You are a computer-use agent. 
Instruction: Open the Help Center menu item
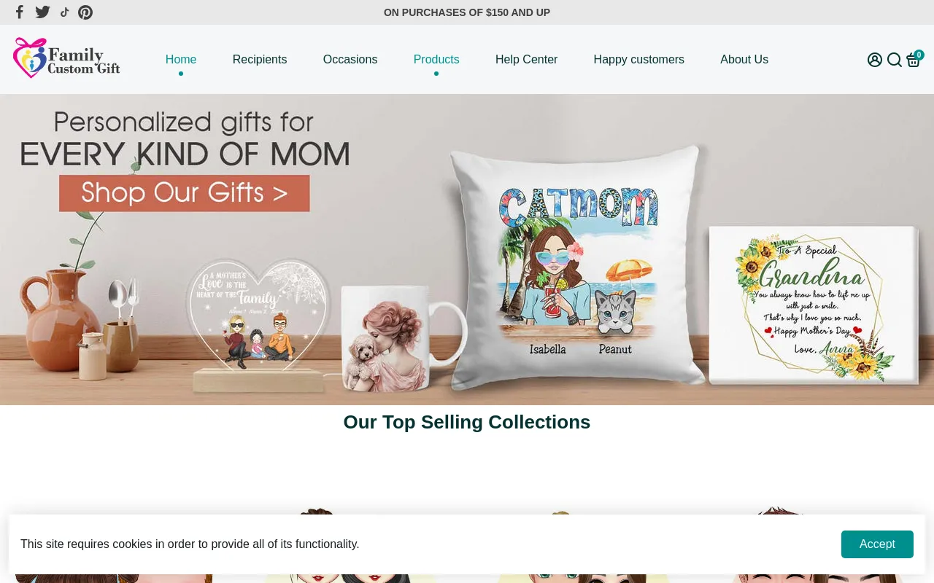[526, 60]
